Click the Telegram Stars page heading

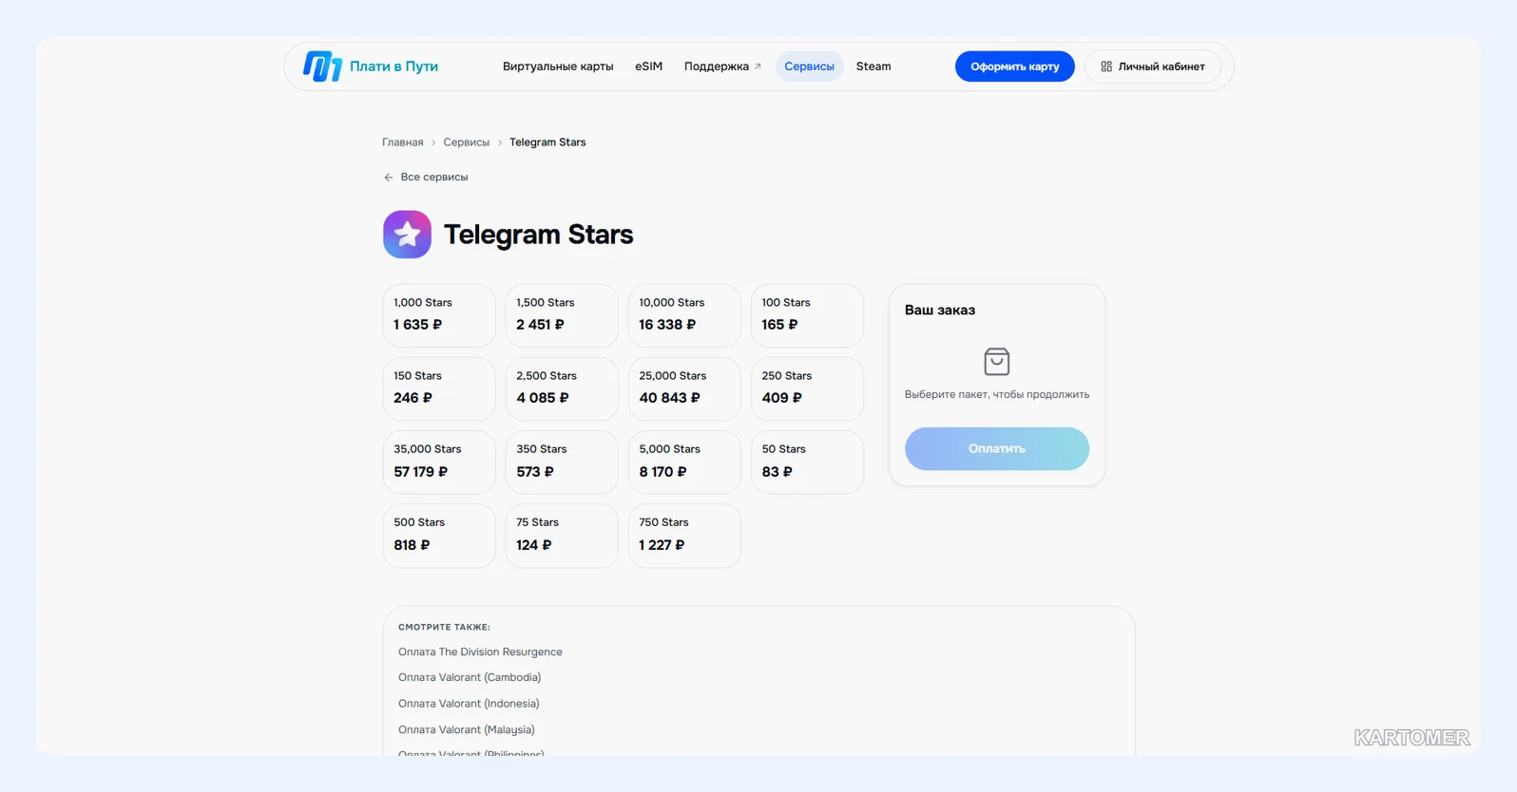point(538,235)
